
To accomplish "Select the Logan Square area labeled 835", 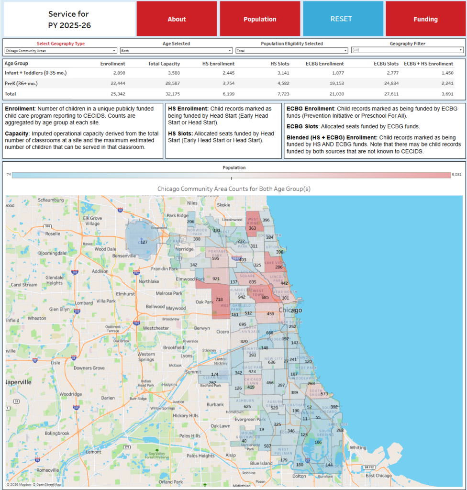I will [253, 282].
